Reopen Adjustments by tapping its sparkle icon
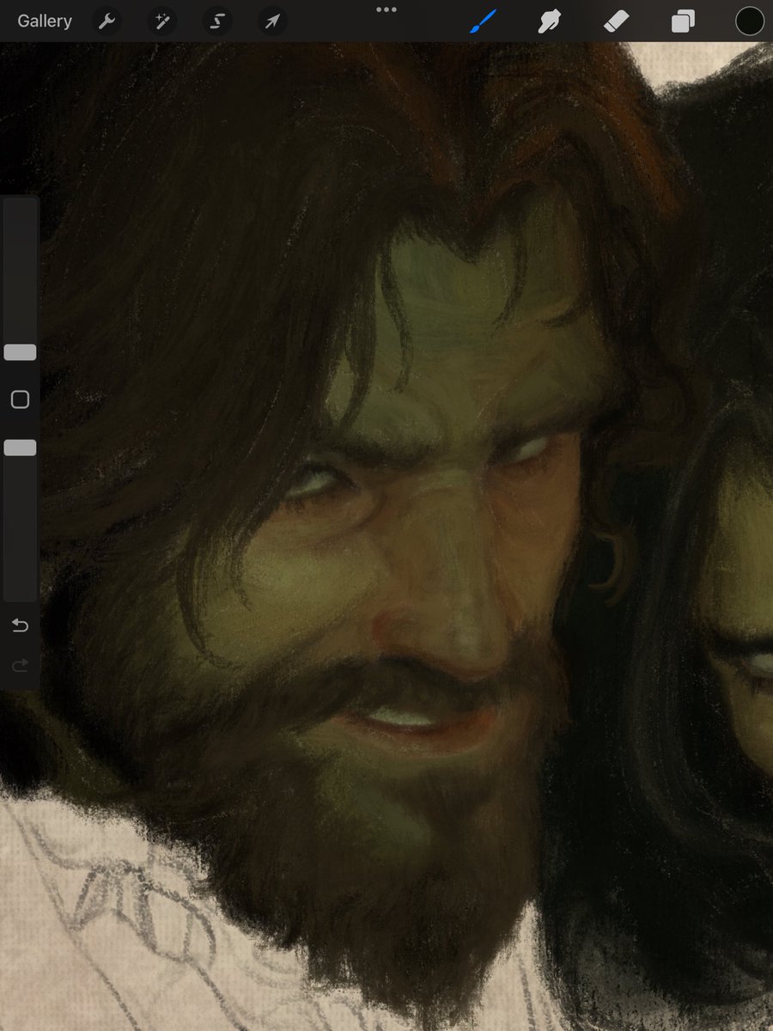The height and width of the screenshot is (1031, 773). point(161,21)
